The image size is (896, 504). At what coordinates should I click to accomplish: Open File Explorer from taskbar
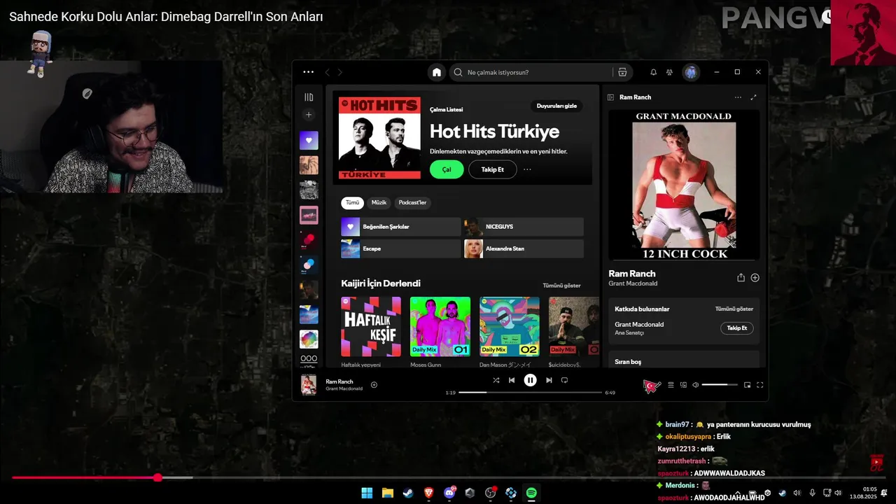point(387,493)
